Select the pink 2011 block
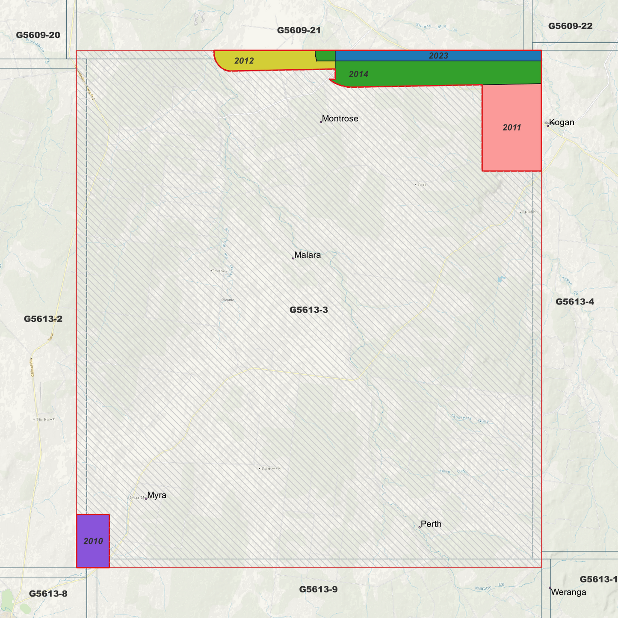The height and width of the screenshot is (618, 618). pos(512,127)
